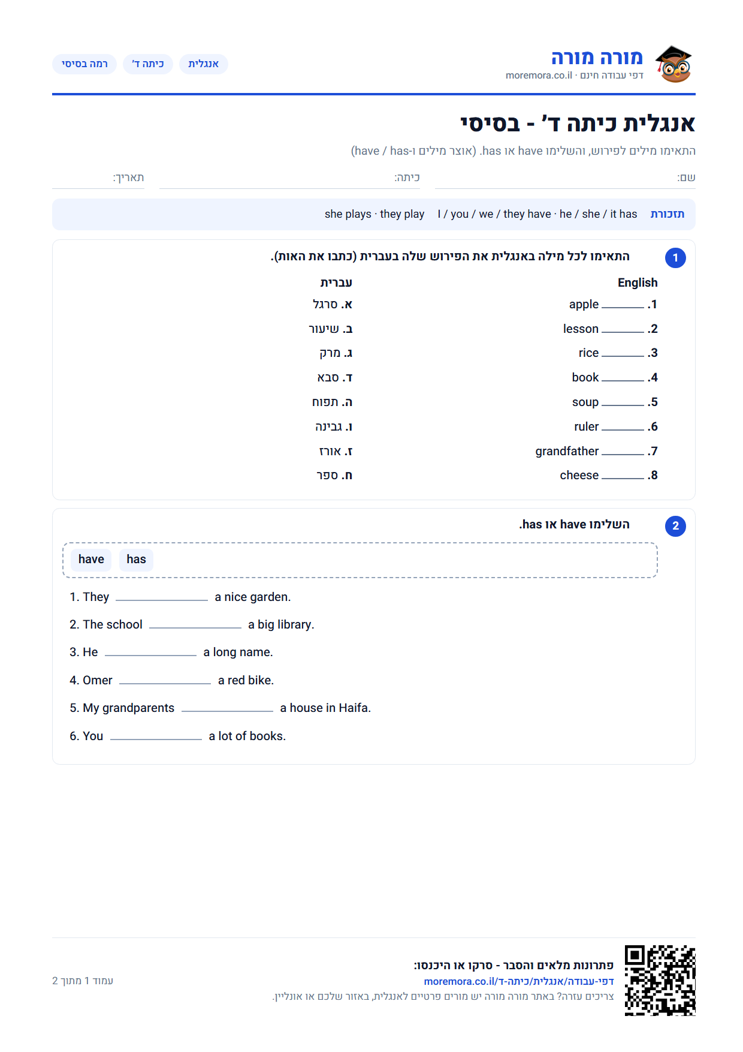Open the moremora.co.il worksheet link in footer
This screenshot has width=743, height=1052.
tap(519, 981)
